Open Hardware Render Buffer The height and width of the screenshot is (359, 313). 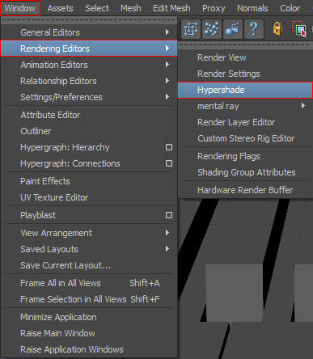(245, 190)
